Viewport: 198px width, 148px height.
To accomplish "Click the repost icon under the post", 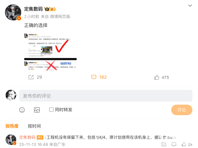I will (x=31, y=77).
